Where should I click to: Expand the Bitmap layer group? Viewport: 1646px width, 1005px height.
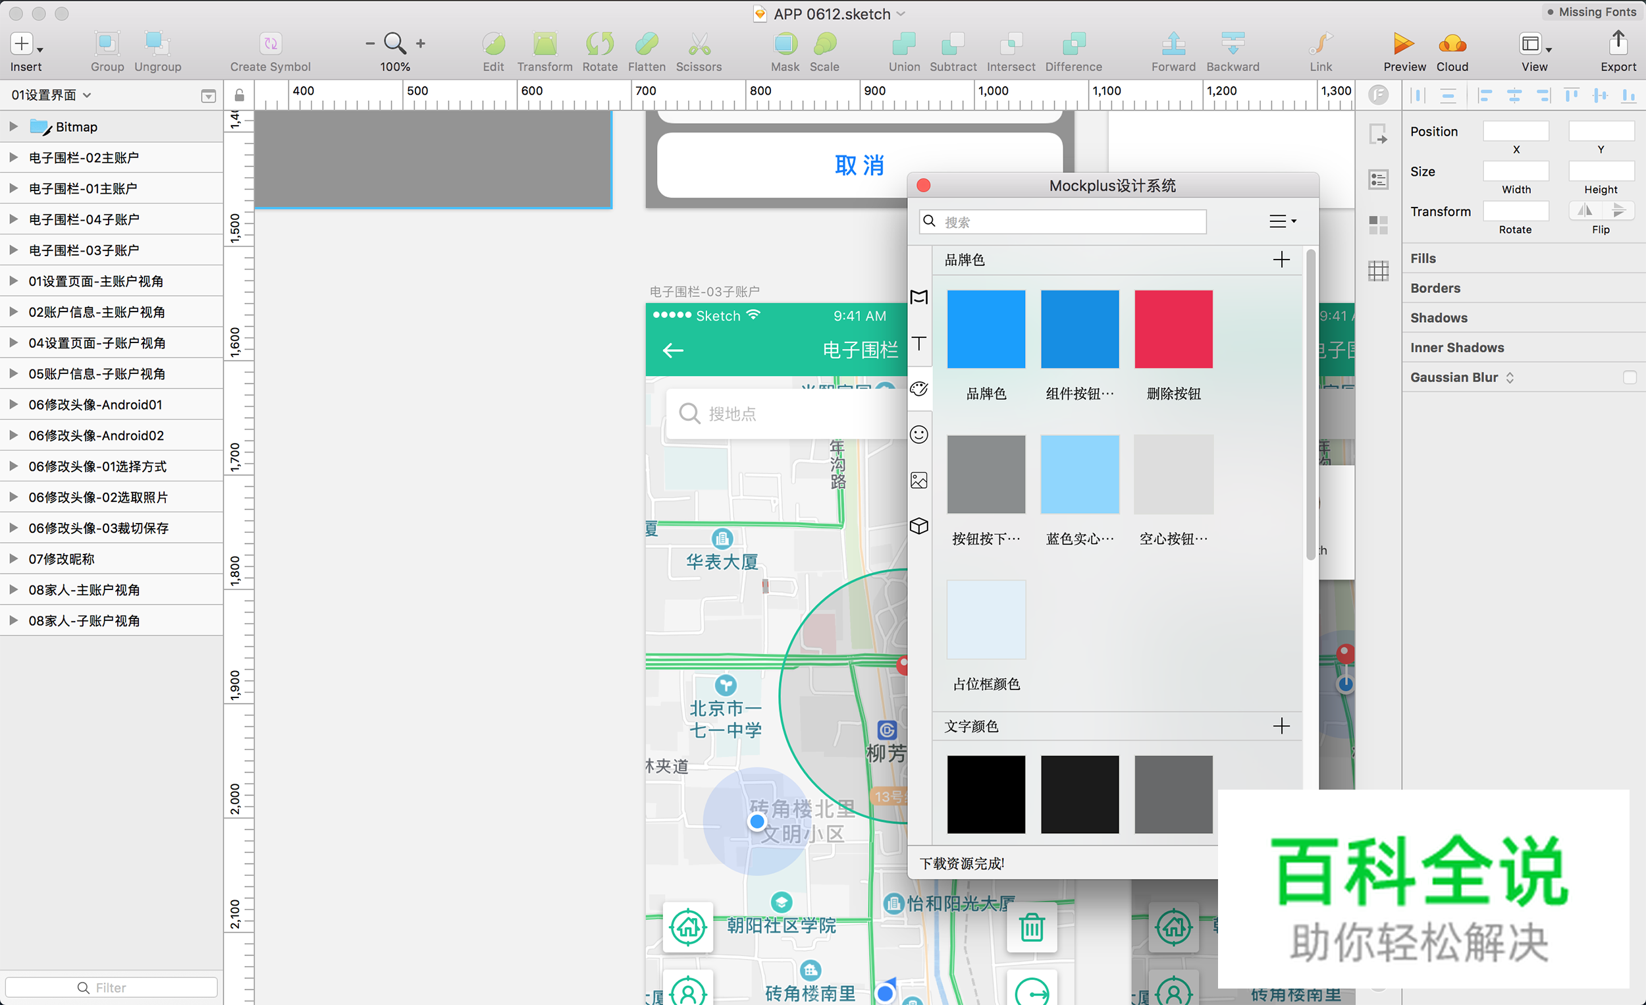(x=13, y=126)
